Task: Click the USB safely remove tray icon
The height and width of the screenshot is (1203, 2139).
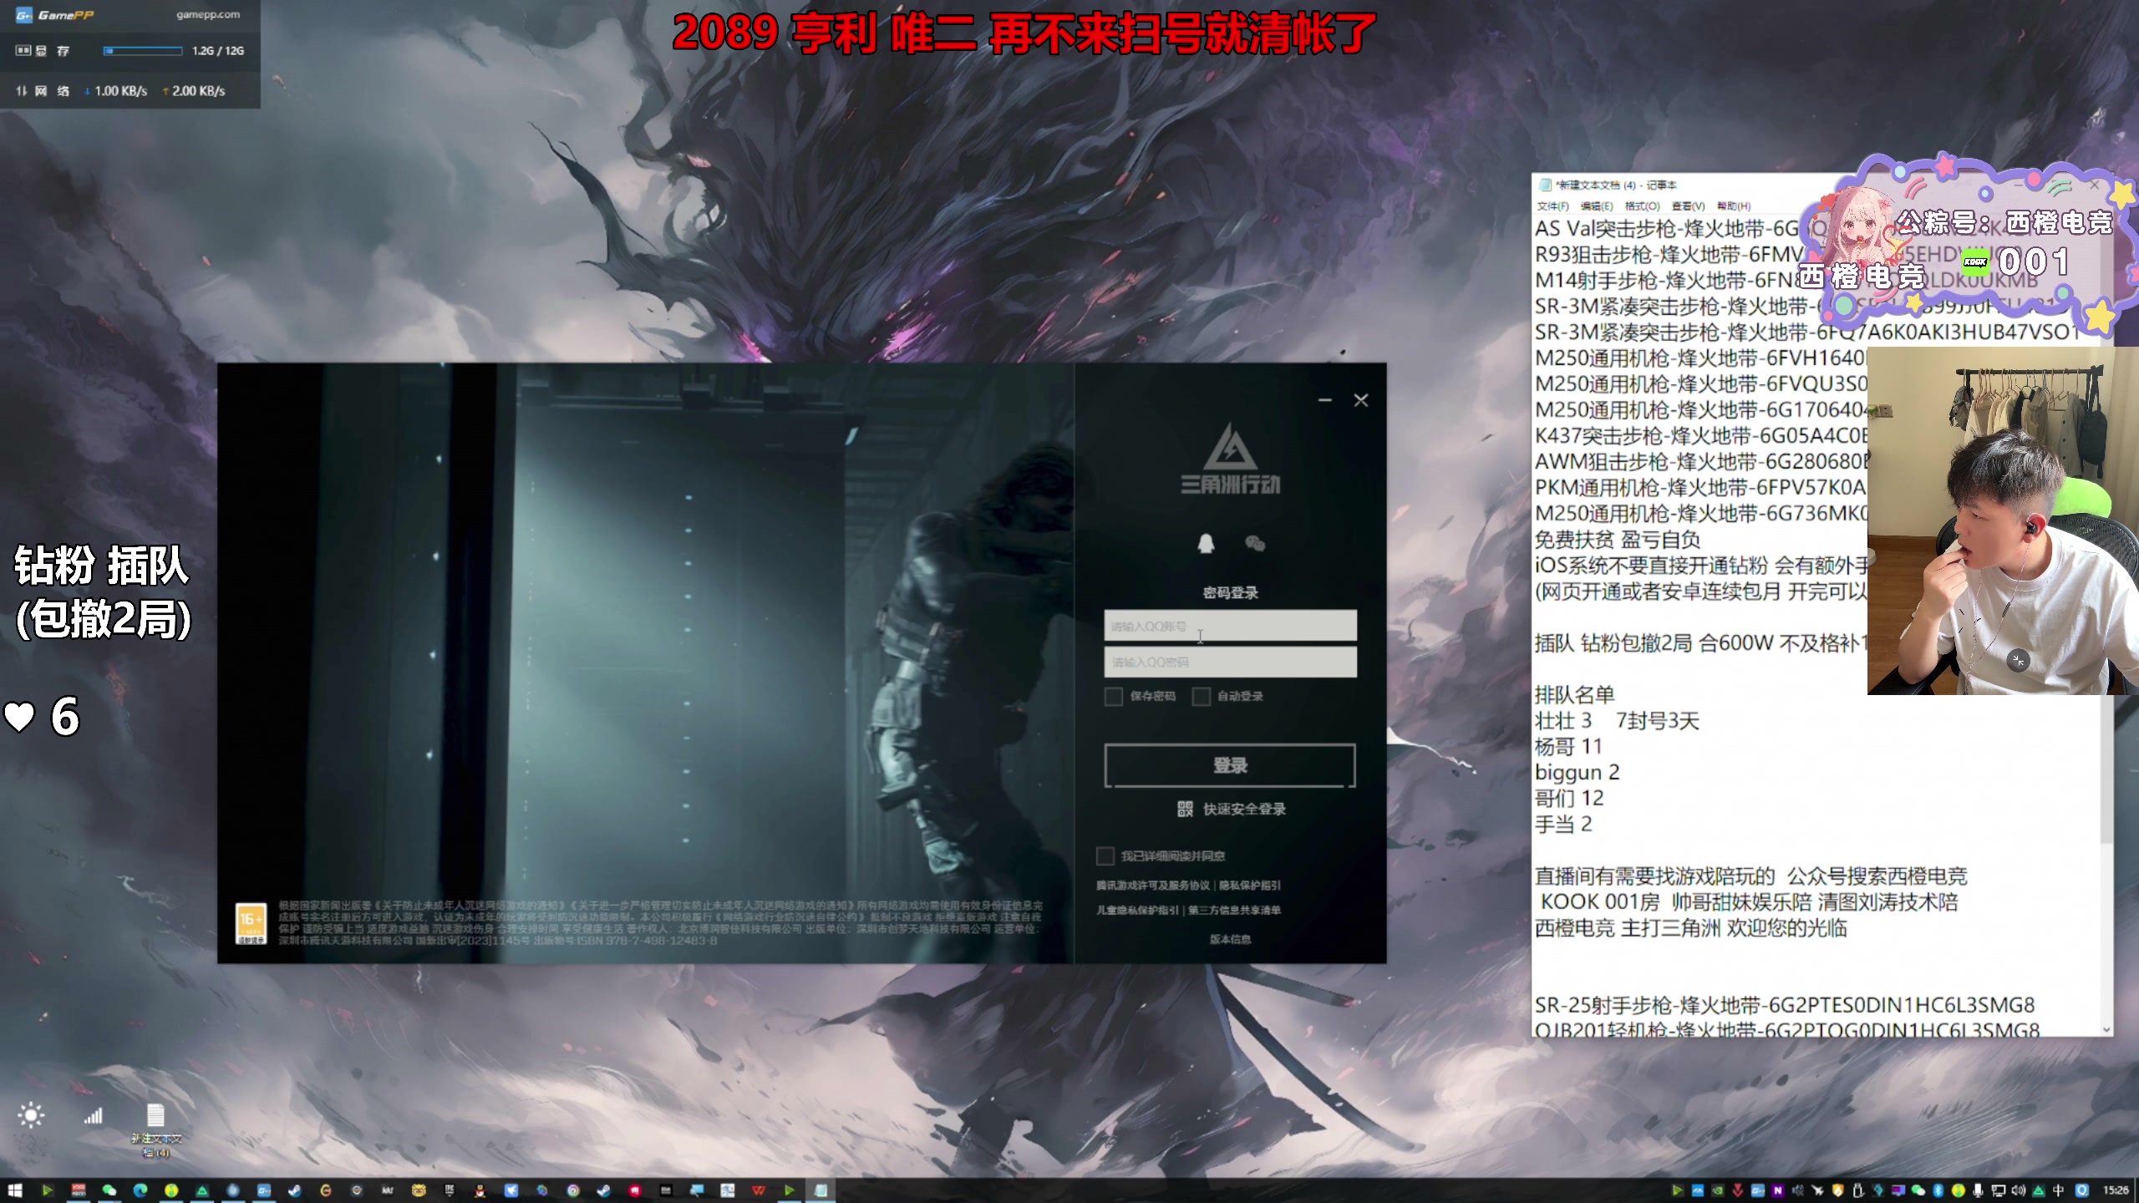Action: tap(1858, 1190)
